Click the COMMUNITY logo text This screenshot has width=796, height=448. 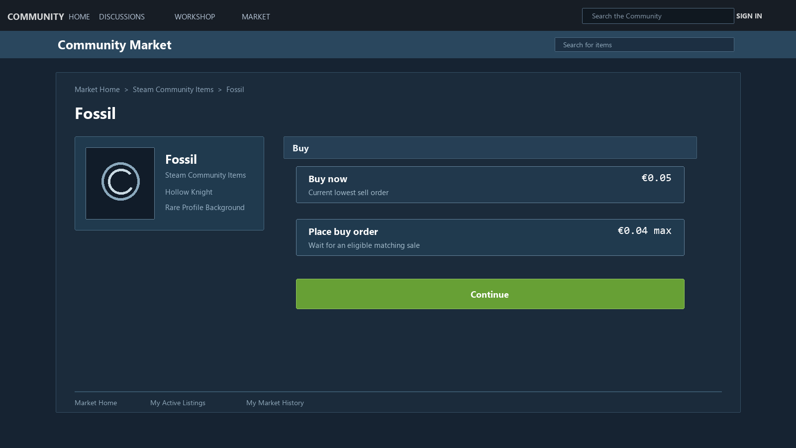[x=35, y=16]
